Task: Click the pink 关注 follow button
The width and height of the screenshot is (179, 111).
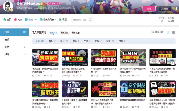Action: point(149,8)
